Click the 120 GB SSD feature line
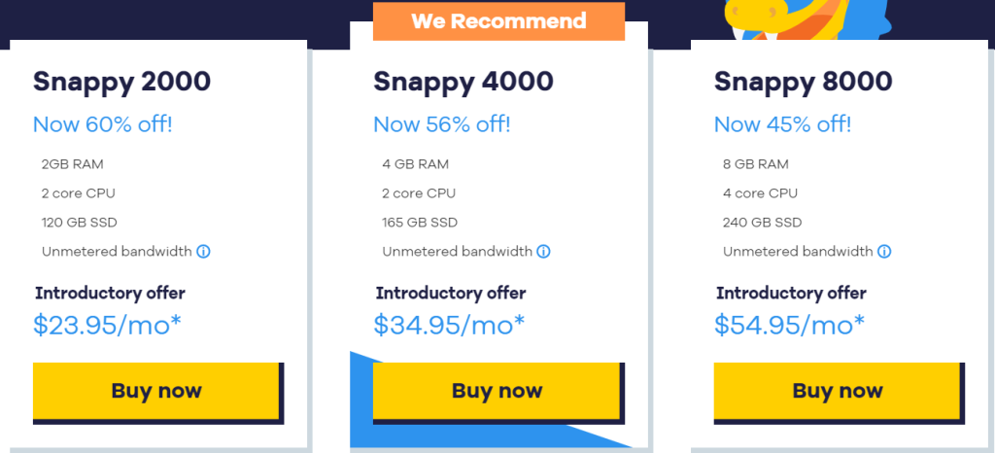 80,223
